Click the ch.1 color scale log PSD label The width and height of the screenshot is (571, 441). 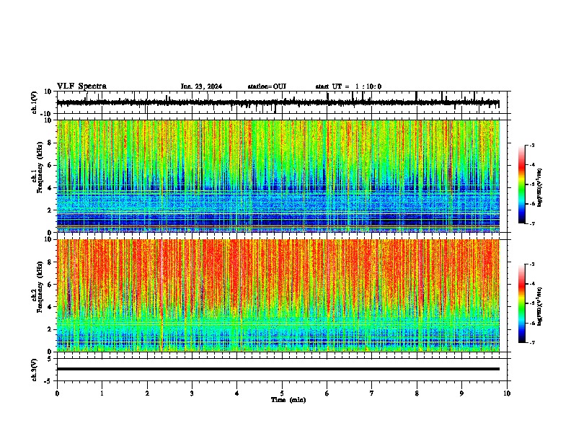coord(540,187)
